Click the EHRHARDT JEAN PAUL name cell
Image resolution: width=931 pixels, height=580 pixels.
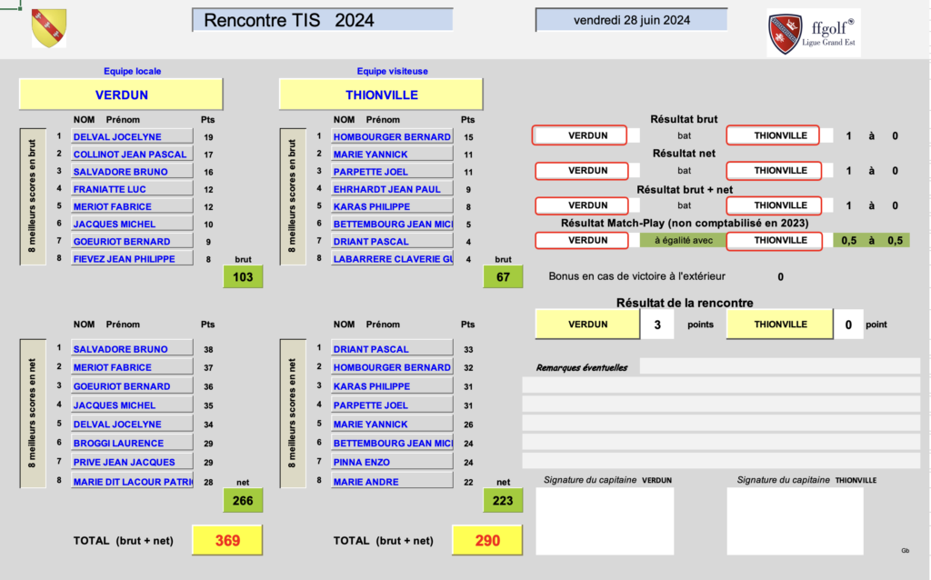(x=392, y=189)
